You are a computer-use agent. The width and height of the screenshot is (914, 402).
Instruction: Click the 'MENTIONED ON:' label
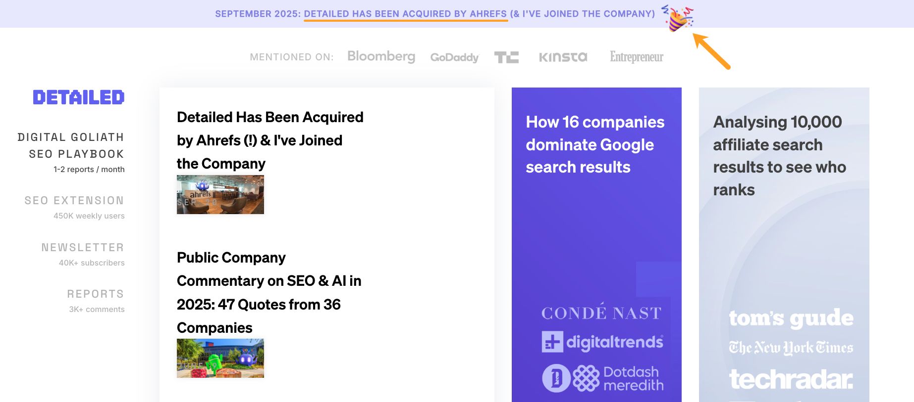click(x=292, y=57)
